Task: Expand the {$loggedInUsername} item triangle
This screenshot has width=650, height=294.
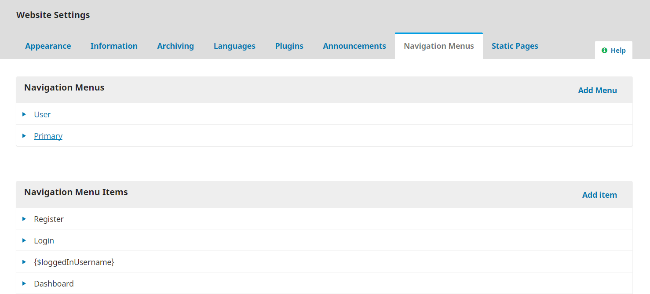Action: tap(24, 262)
